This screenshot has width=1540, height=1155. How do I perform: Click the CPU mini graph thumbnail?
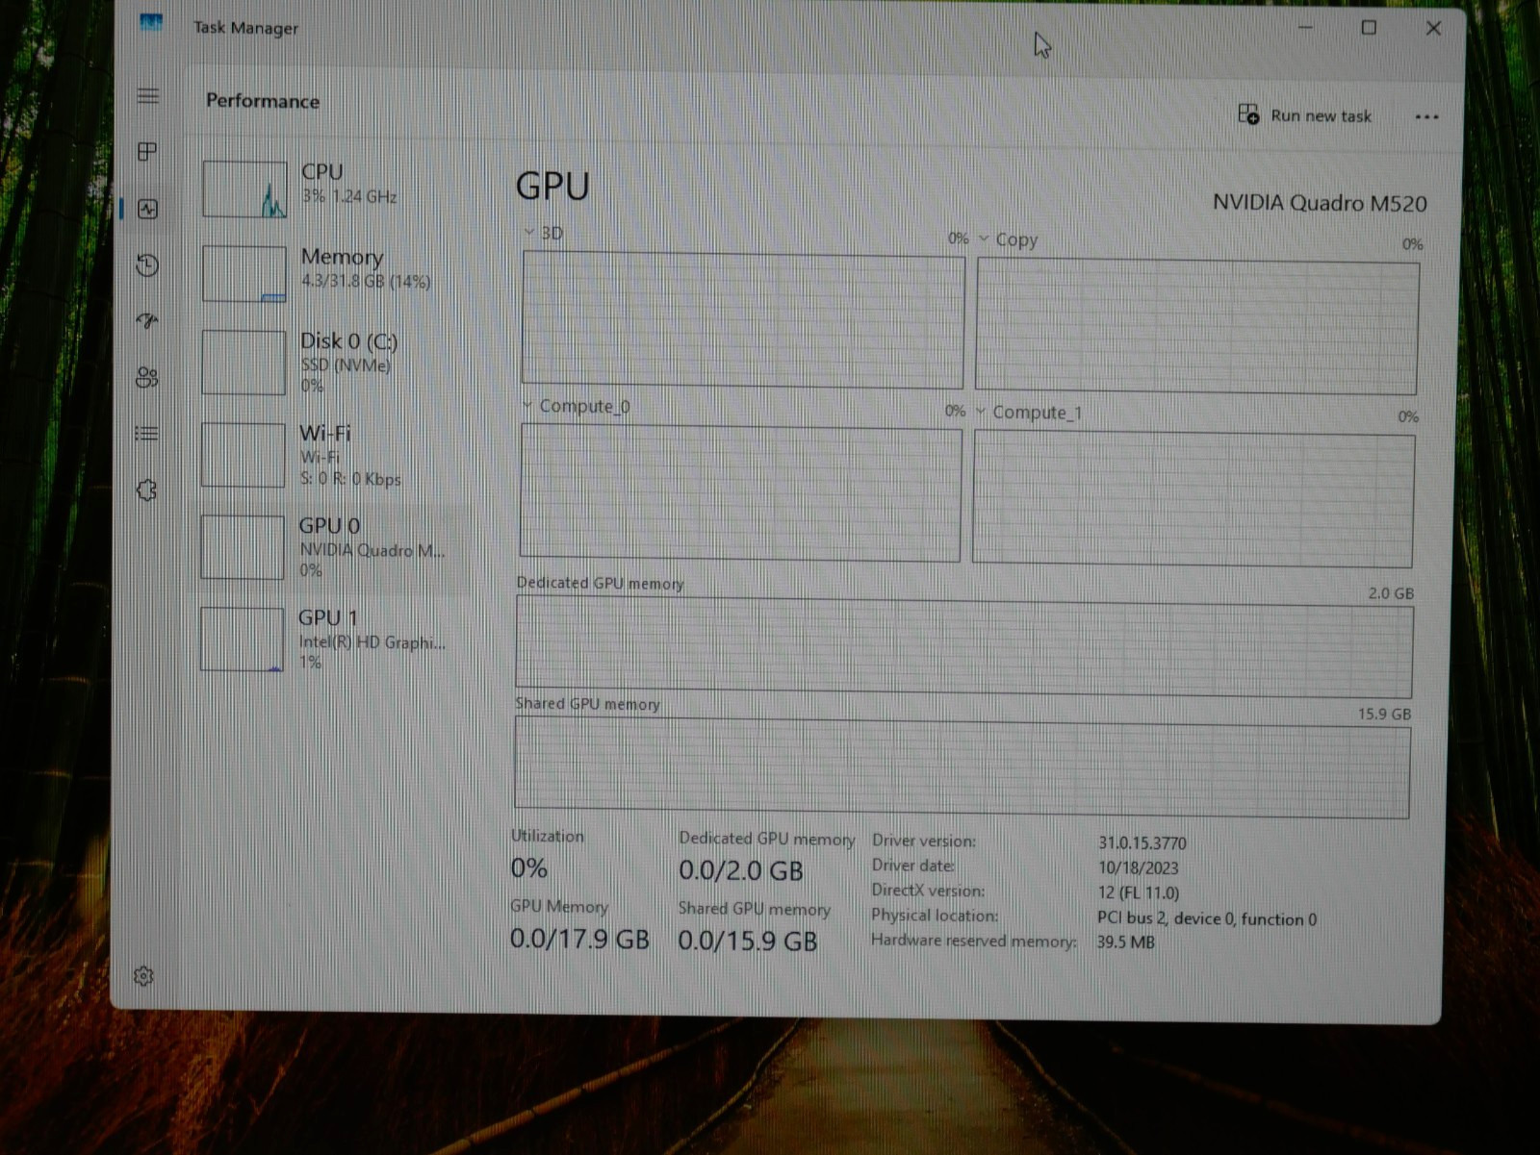tap(244, 189)
